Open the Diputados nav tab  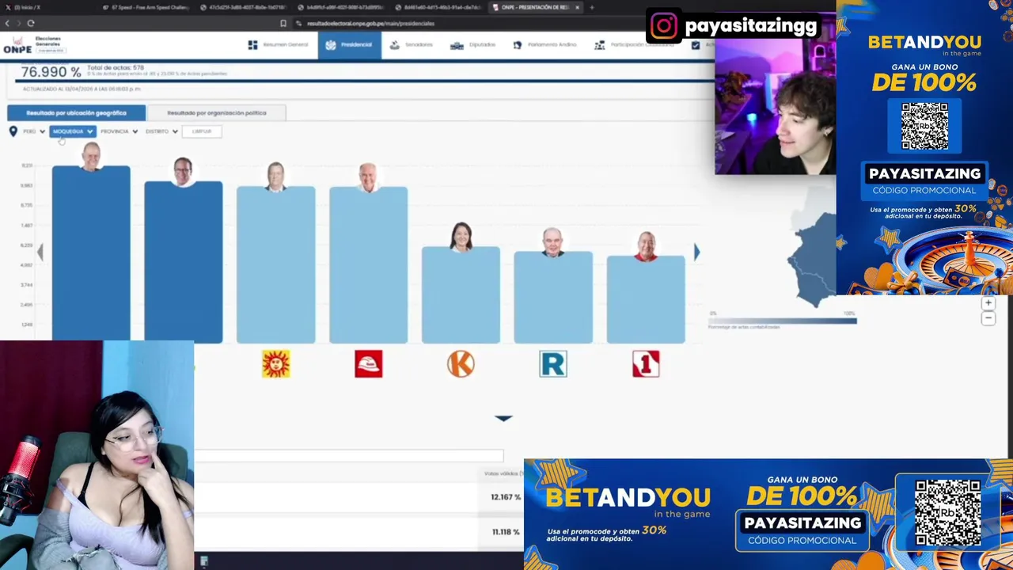(472, 45)
